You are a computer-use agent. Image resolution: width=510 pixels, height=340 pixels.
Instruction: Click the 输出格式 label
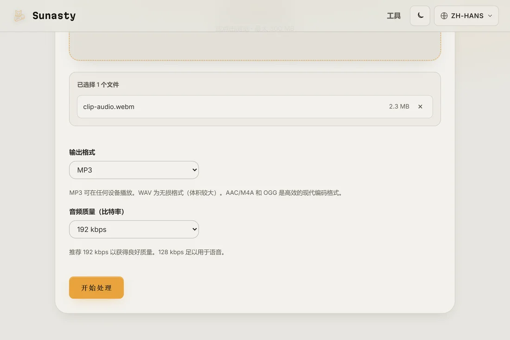82,152
